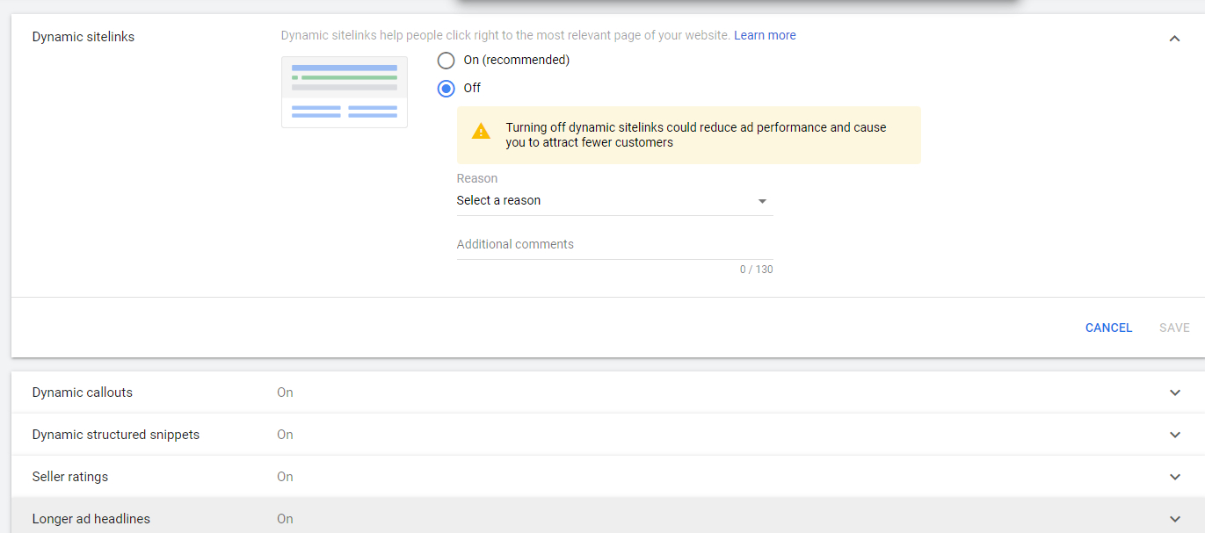
Task: Click the chevron on Longer ad headlines row
Action: point(1175,519)
